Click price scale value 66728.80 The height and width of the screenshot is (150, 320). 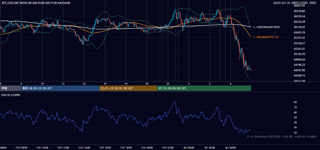(299, 11)
